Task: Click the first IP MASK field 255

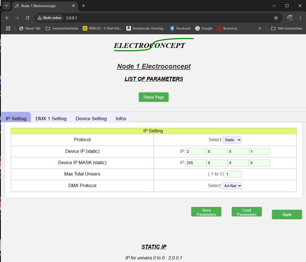Action: (x=196, y=163)
